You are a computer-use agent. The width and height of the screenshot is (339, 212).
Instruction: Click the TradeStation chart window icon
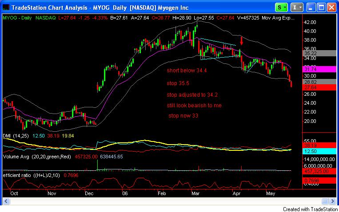click(x=6, y=8)
